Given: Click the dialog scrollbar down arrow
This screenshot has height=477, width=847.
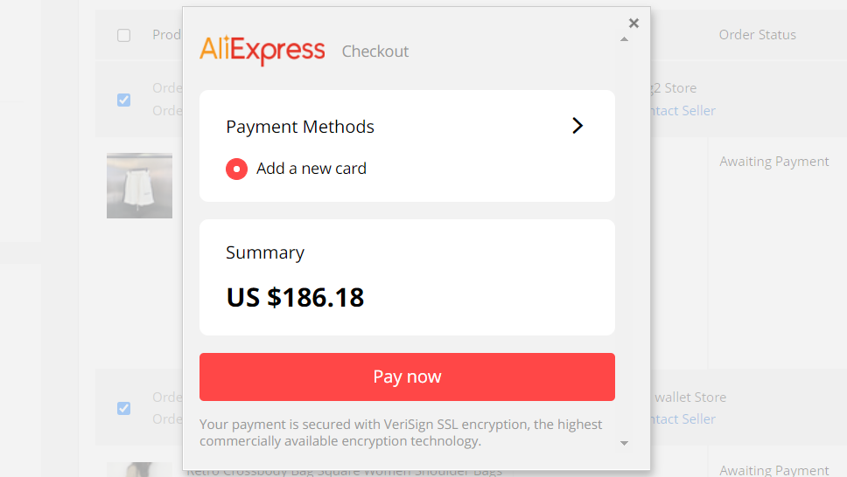Looking at the screenshot, I should pos(624,443).
